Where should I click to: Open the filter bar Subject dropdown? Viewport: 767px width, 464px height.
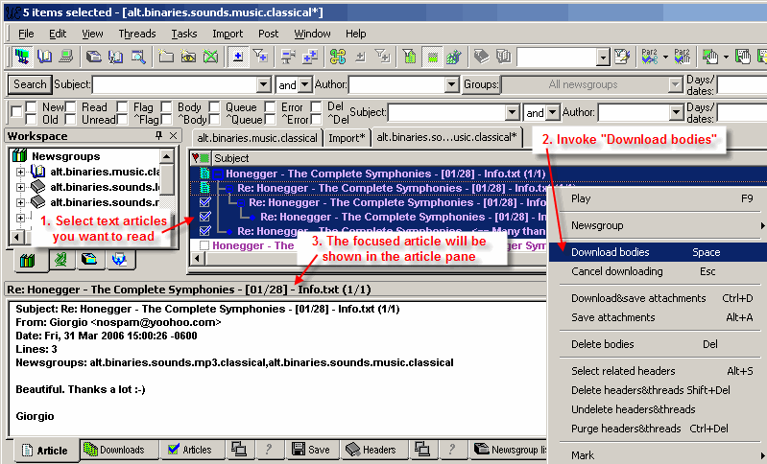[512, 113]
